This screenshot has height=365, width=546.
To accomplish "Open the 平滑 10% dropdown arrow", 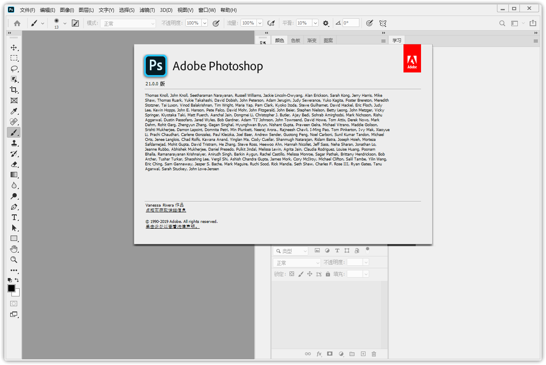I will coord(315,23).
